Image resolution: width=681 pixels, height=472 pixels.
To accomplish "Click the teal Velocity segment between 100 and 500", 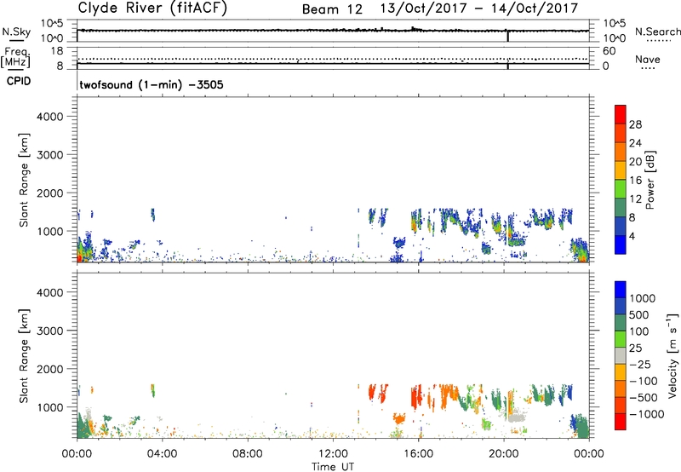I will [x=621, y=323].
